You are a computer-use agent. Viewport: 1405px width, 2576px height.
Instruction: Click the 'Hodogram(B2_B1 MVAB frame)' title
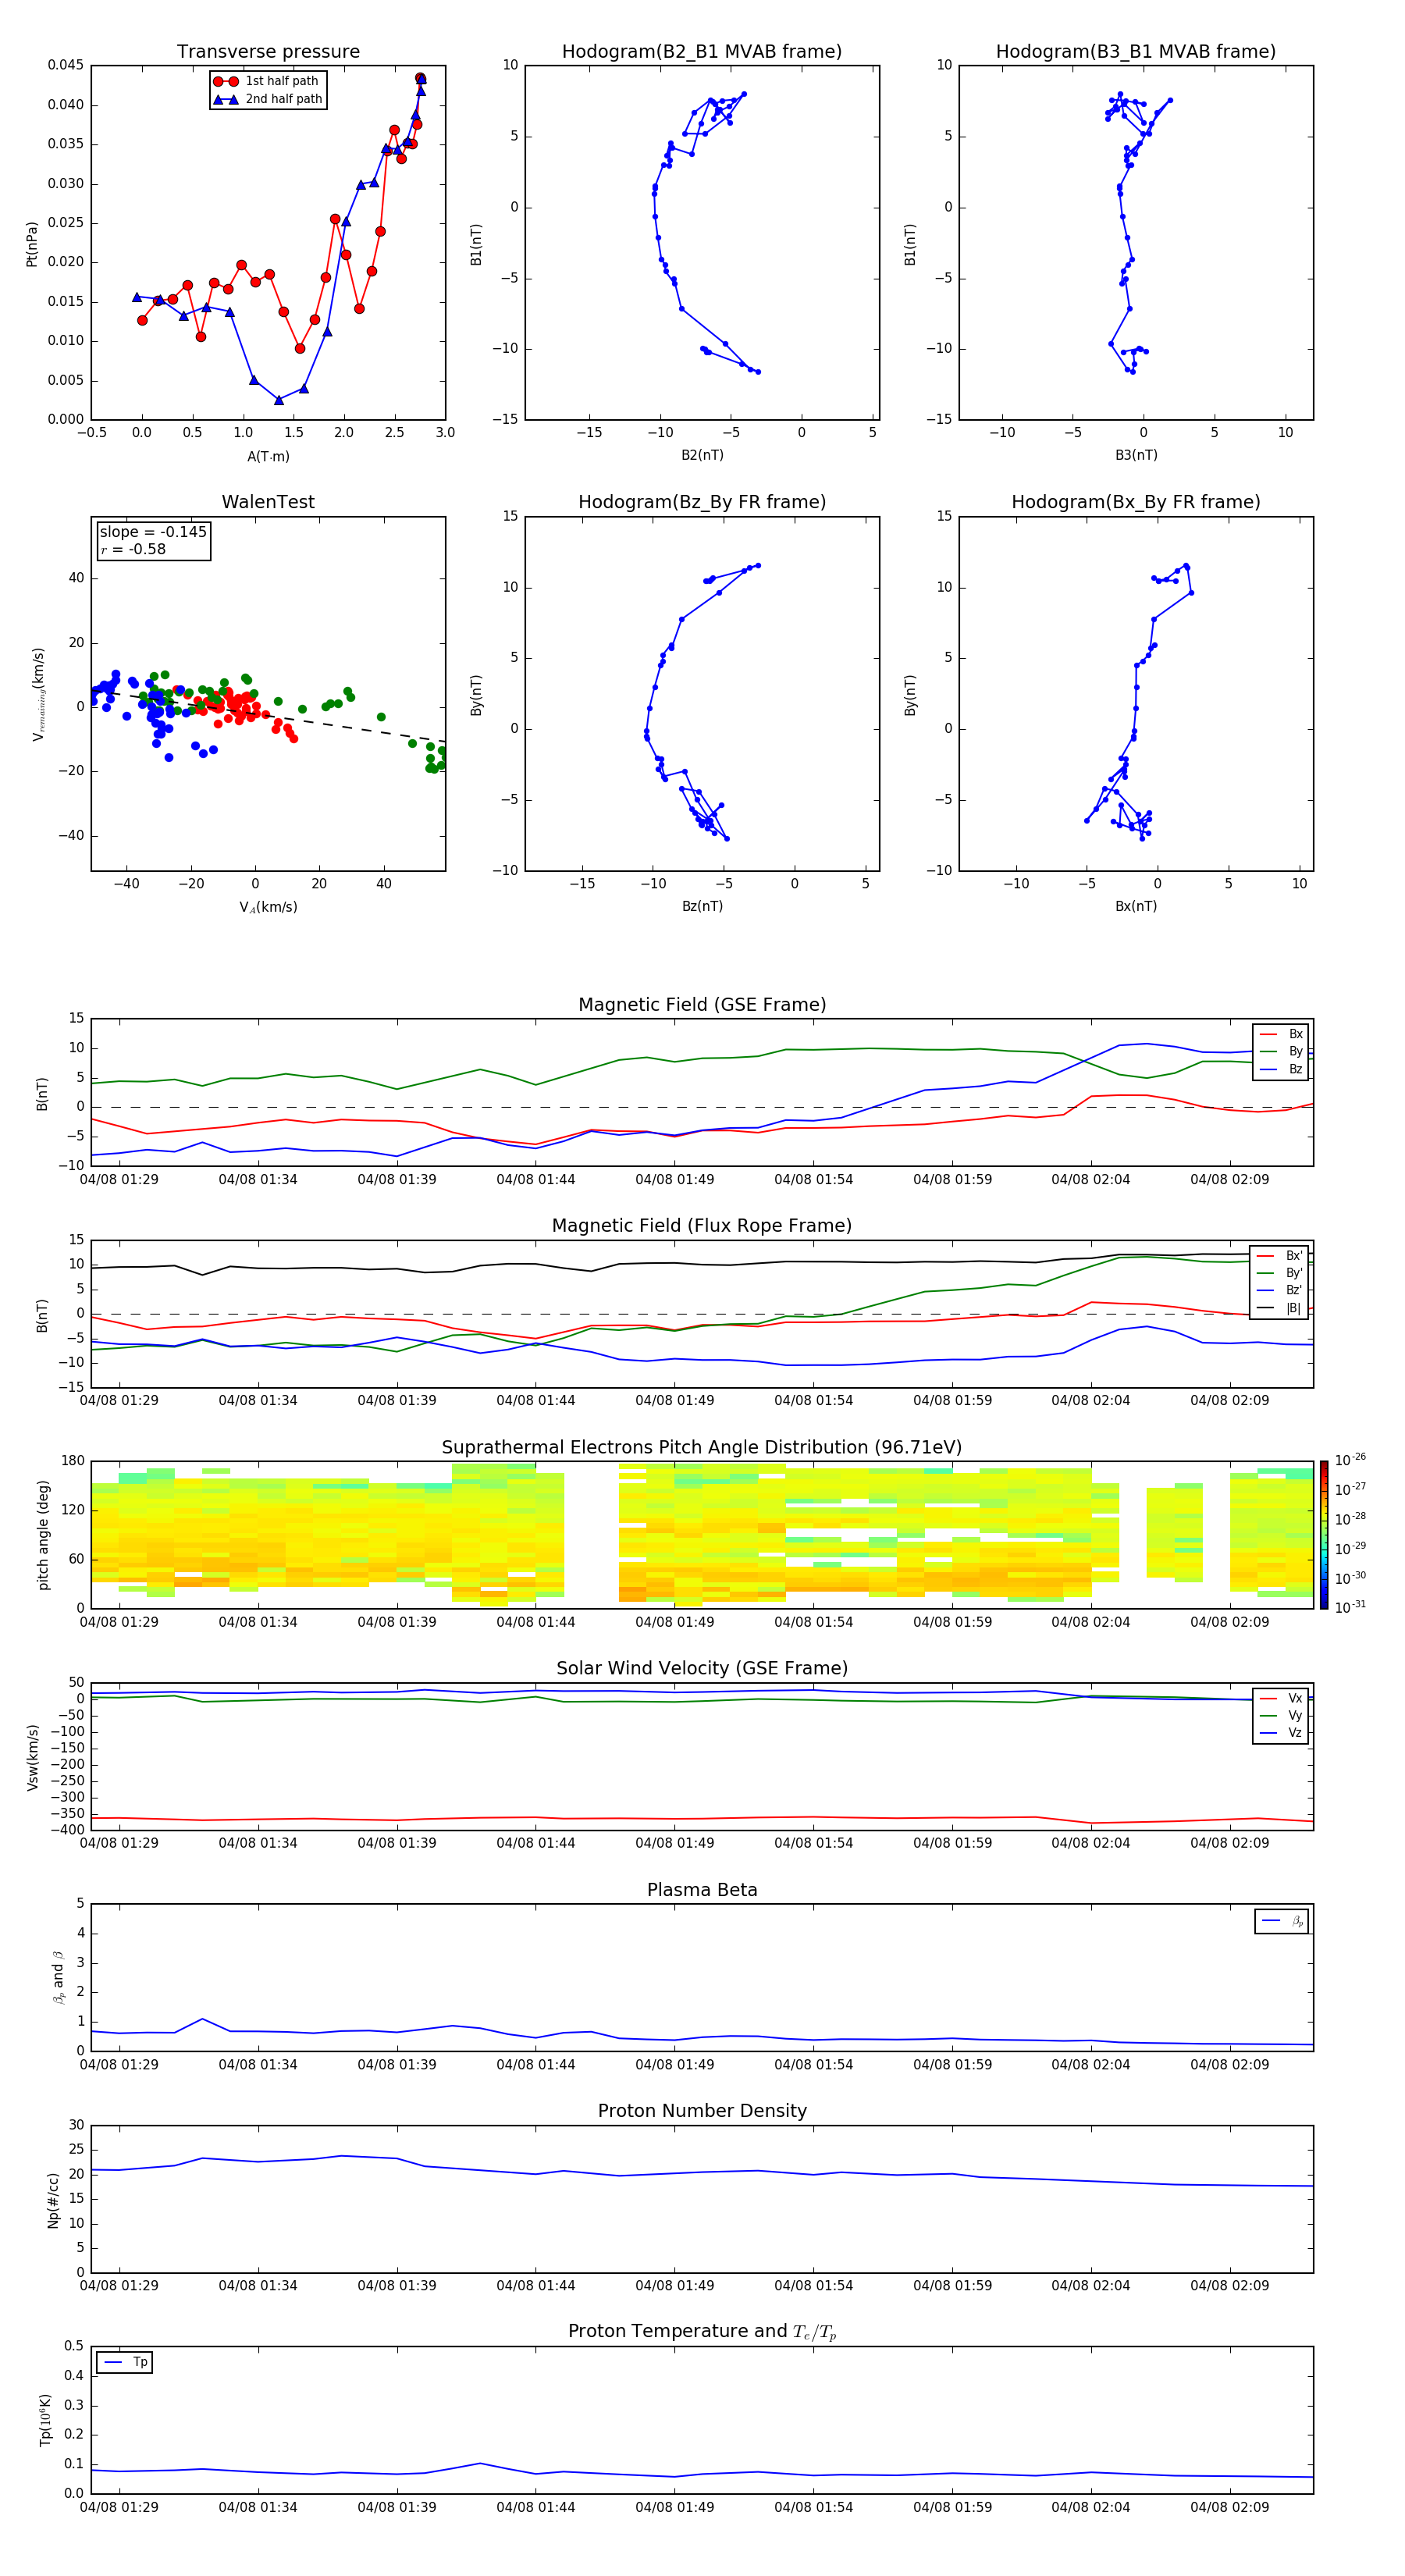pos(702,52)
